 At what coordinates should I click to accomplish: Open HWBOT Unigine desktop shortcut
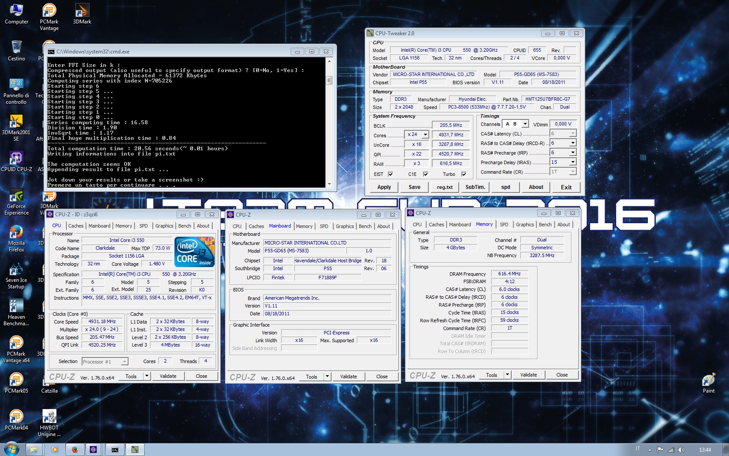tap(49, 423)
